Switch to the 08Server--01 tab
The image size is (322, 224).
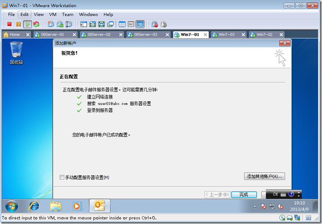tap(52, 34)
